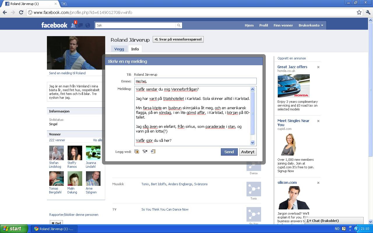The width and height of the screenshot is (373, 233).
Task: Open the messages icon in header
Action: (x=80, y=25)
